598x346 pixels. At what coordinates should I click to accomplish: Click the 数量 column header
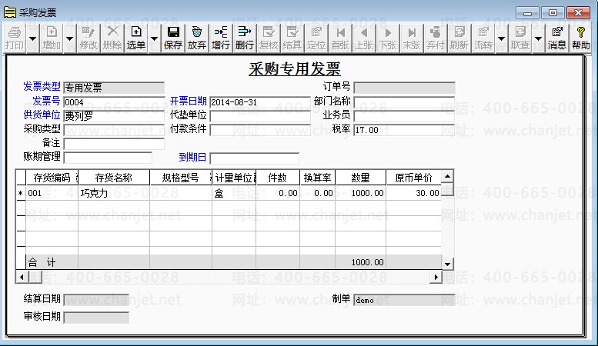coord(360,178)
